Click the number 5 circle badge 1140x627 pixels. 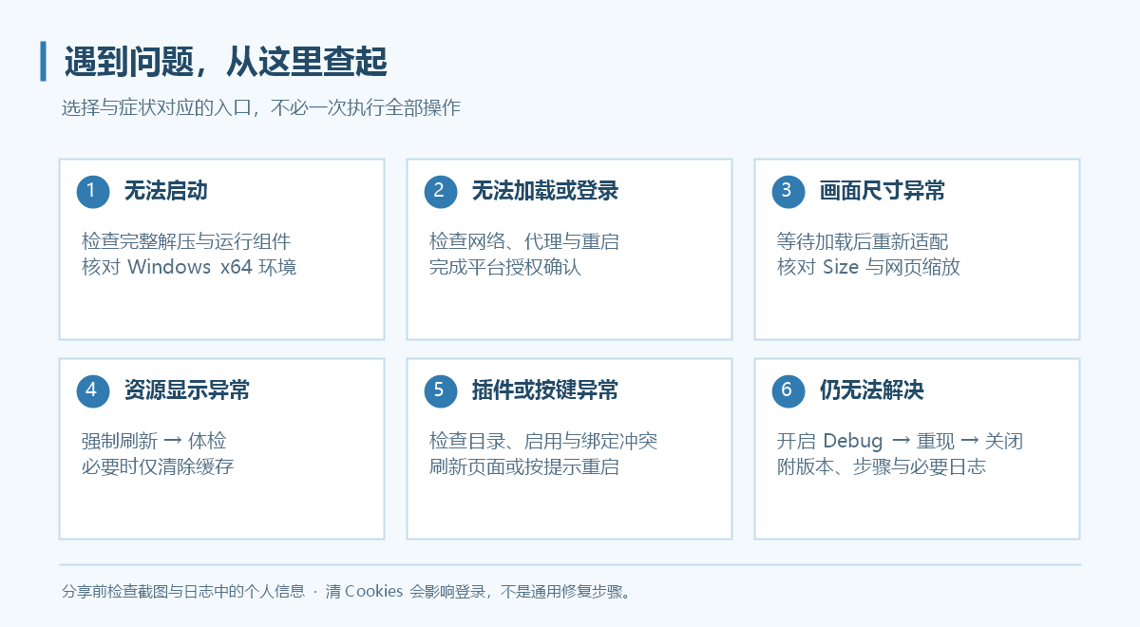click(x=441, y=390)
